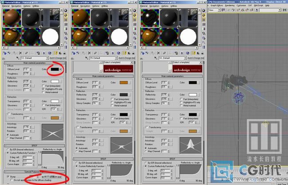Open Help menu in 3ds Max
This screenshot has height=185, width=288.
[267, 5]
